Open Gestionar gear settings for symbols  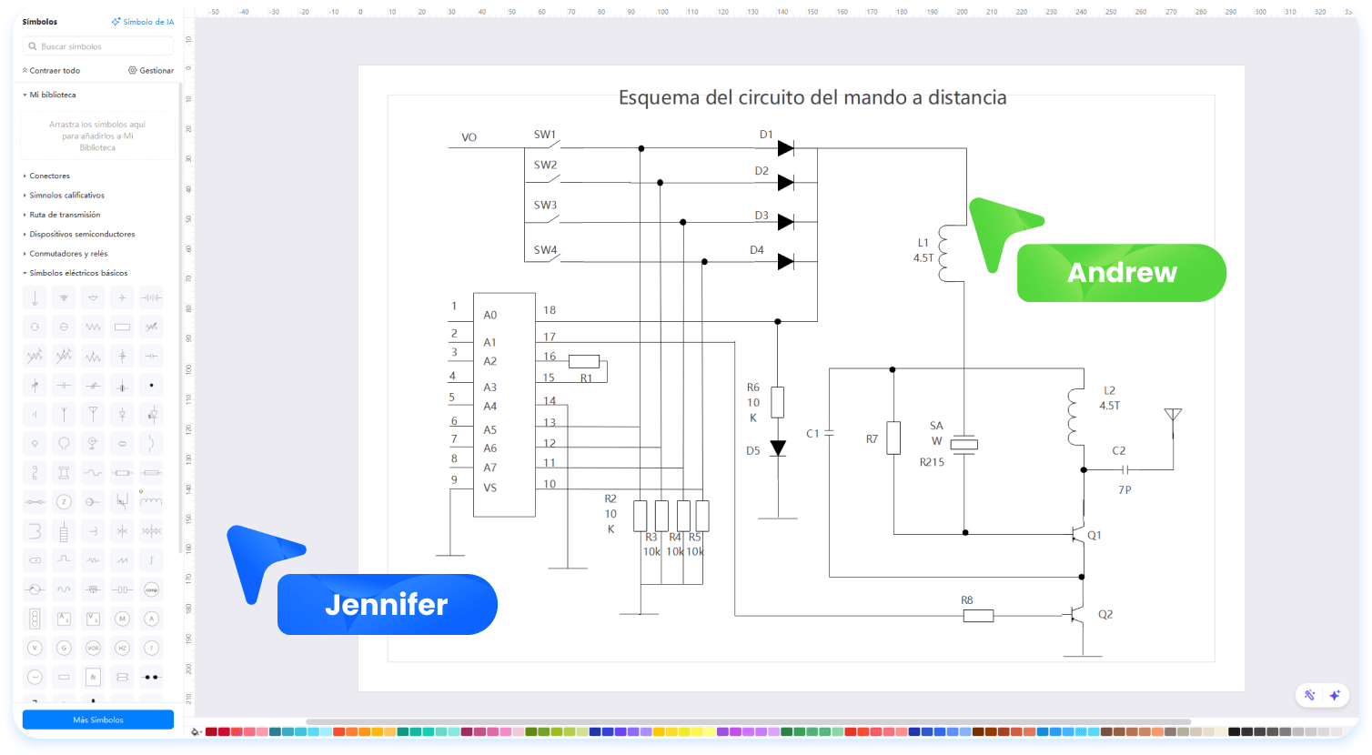[x=151, y=70]
